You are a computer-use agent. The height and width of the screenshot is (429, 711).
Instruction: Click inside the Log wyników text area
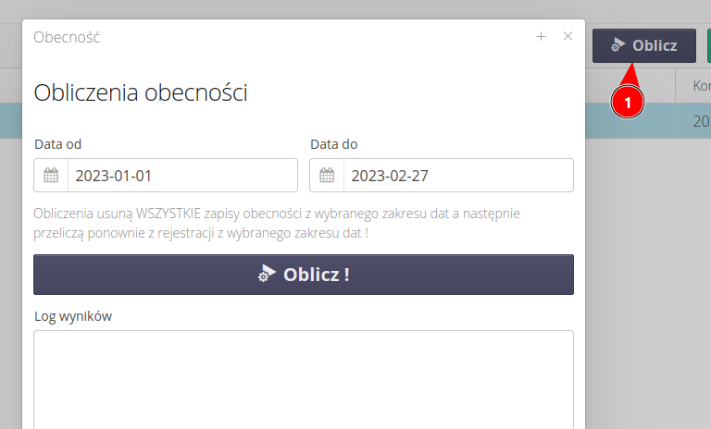(303, 379)
